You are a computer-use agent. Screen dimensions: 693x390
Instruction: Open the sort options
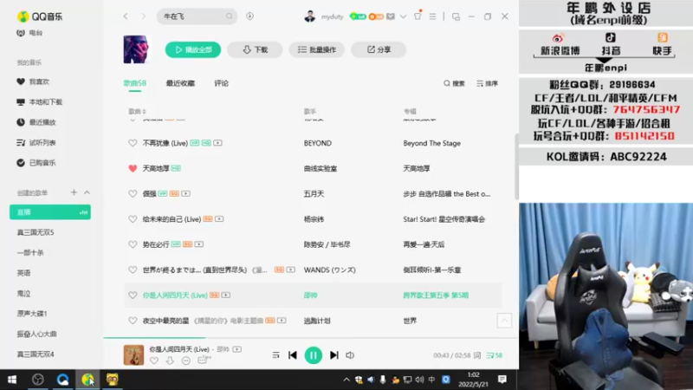487,83
